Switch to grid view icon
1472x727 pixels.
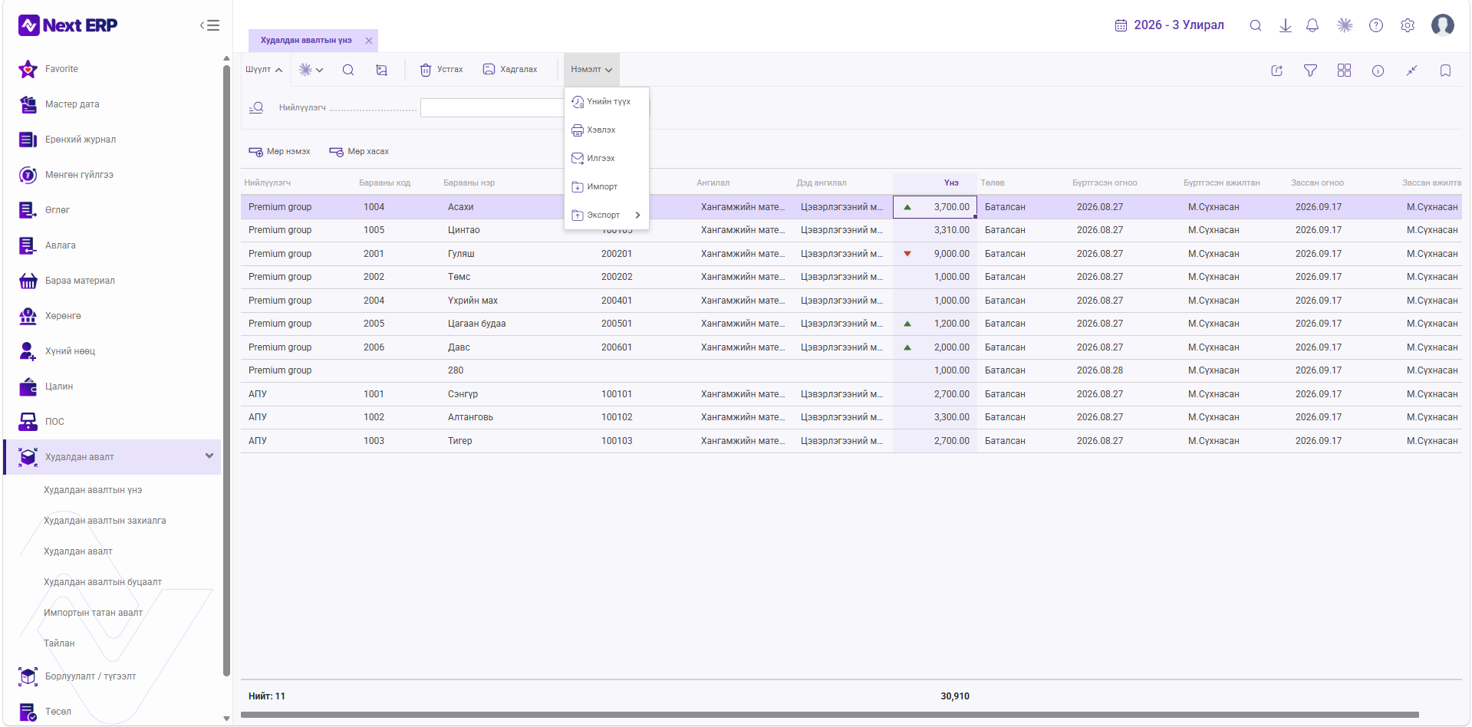(1344, 71)
